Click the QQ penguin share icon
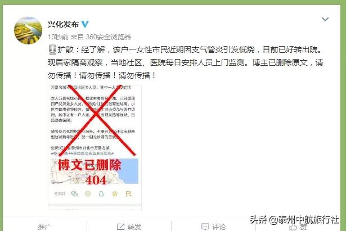This screenshot has width=346, height=231. 101,194
